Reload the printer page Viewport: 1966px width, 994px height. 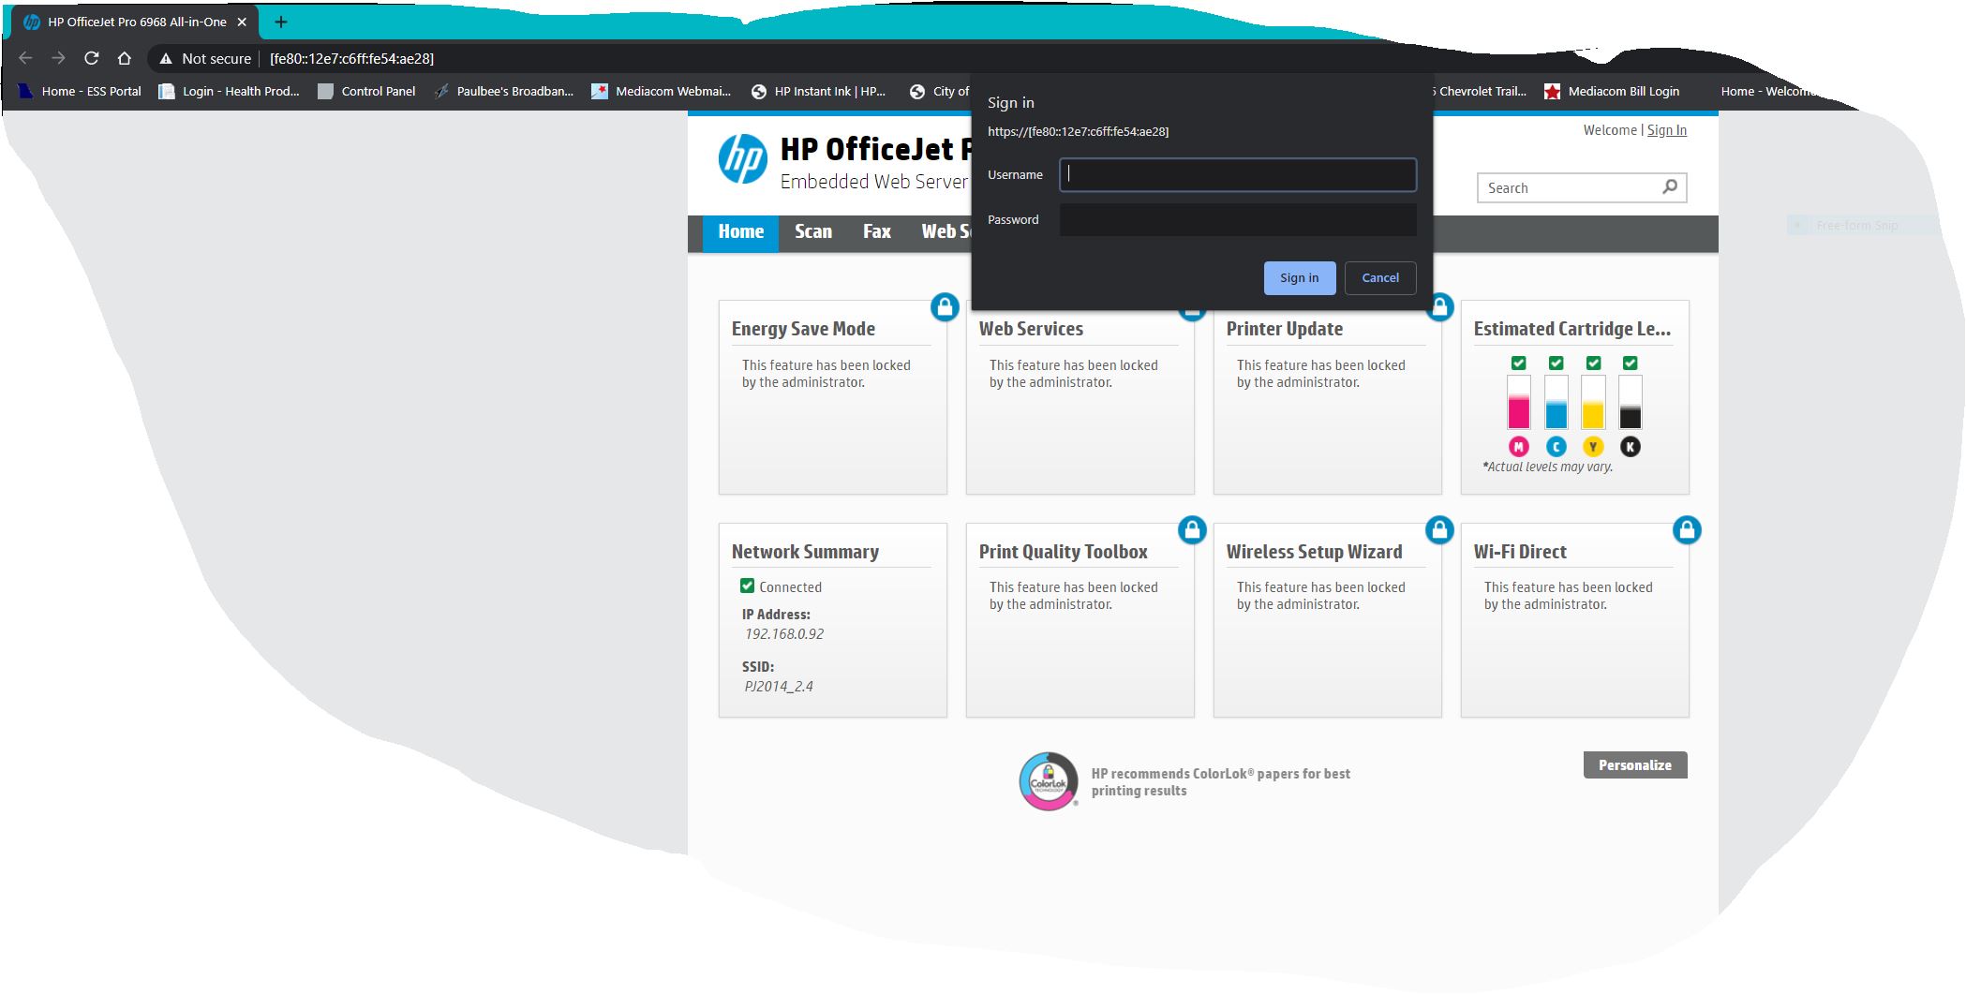pyautogui.click(x=91, y=58)
